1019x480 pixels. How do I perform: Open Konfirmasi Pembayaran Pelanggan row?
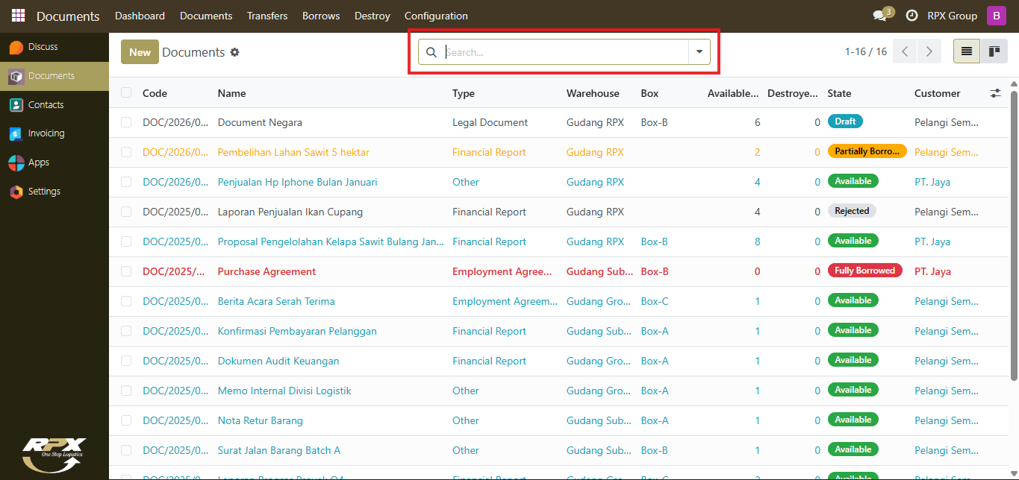pos(559,331)
